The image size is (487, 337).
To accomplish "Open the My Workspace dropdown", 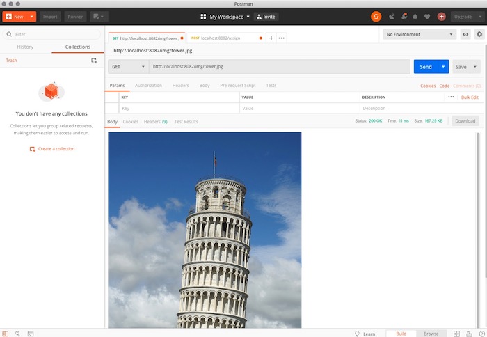I will 229,17.
